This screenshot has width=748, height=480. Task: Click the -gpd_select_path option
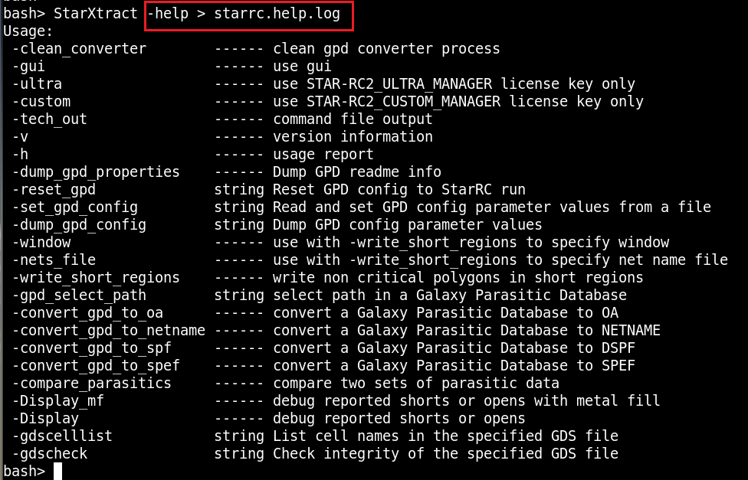tap(79, 296)
